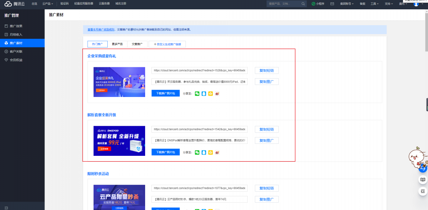Share 企业采购盛夏有礼 to Weibo
The width and height of the screenshot is (428, 210).
217,94
